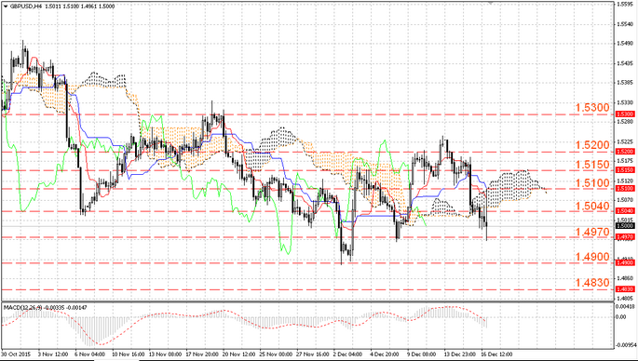The width and height of the screenshot is (638, 361).
Task: Select the large orange 1.5300 level label
Action: (592, 108)
